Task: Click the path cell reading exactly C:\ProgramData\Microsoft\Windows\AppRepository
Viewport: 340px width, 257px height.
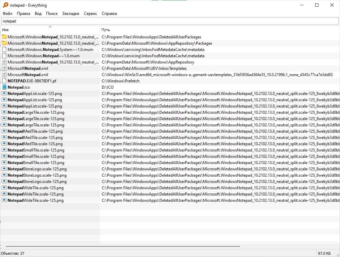Action: click(x=148, y=62)
